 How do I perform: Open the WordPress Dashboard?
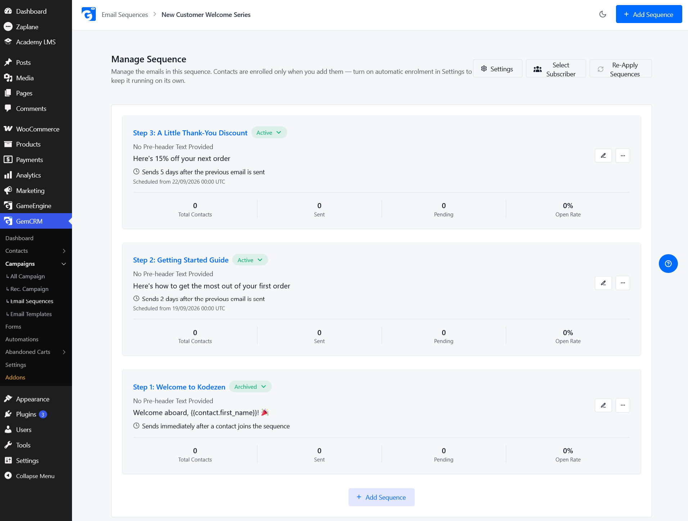coord(36,11)
